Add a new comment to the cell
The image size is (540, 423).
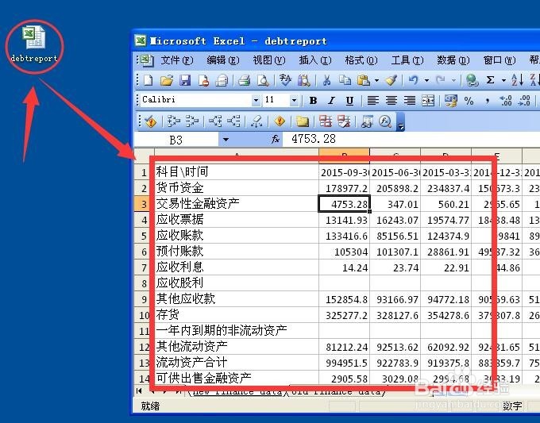click(x=303, y=121)
